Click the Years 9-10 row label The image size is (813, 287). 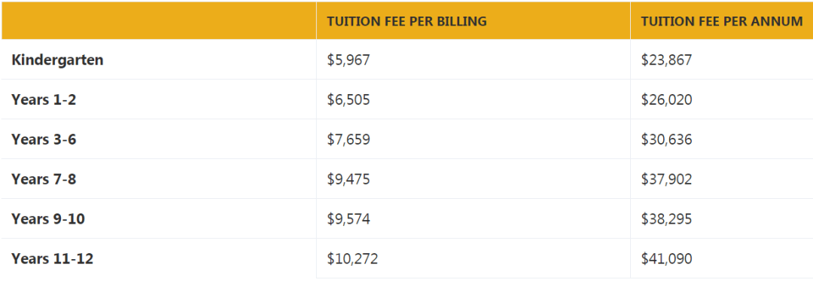click(x=48, y=219)
